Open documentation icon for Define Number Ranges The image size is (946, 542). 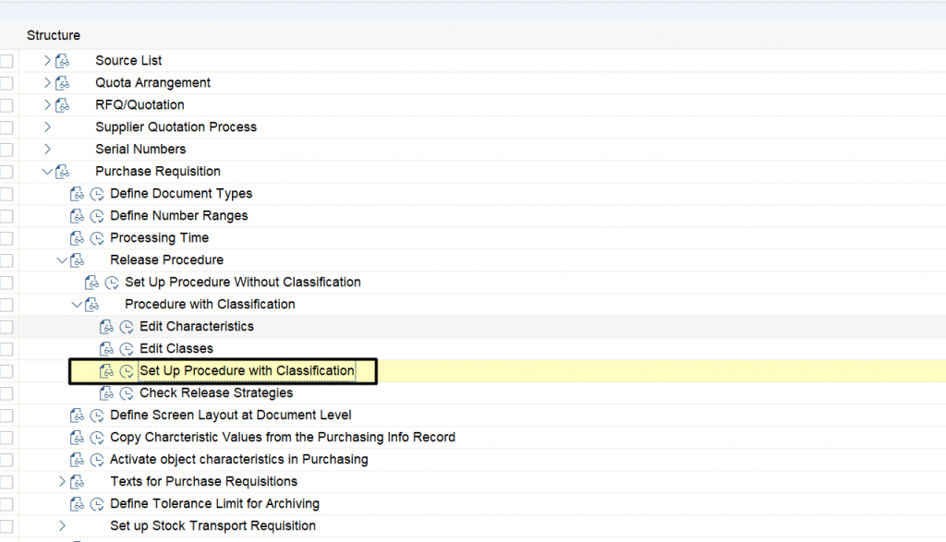pos(78,216)
